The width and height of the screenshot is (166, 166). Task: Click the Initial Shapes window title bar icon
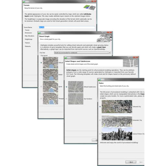66,58
